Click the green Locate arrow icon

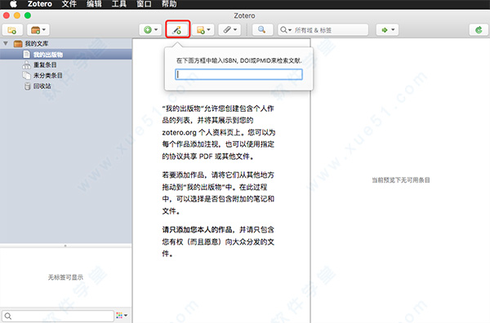(x=385, y=30)
